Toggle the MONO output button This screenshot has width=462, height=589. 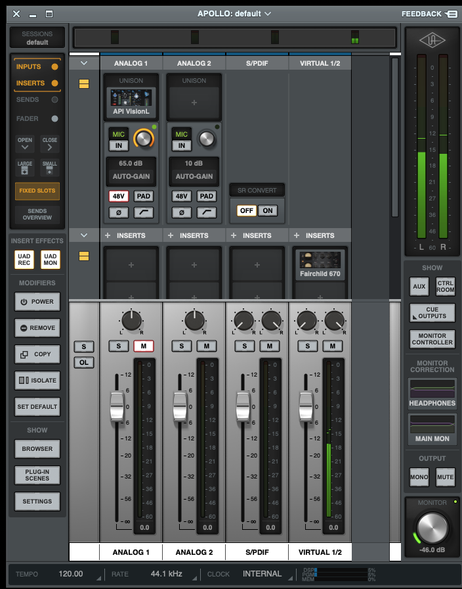pos(419,477)
